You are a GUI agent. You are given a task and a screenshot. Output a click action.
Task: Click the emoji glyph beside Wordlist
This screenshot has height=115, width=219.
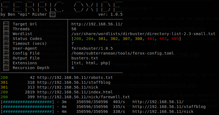point(6,34)
